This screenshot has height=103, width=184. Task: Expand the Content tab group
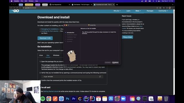45,5
